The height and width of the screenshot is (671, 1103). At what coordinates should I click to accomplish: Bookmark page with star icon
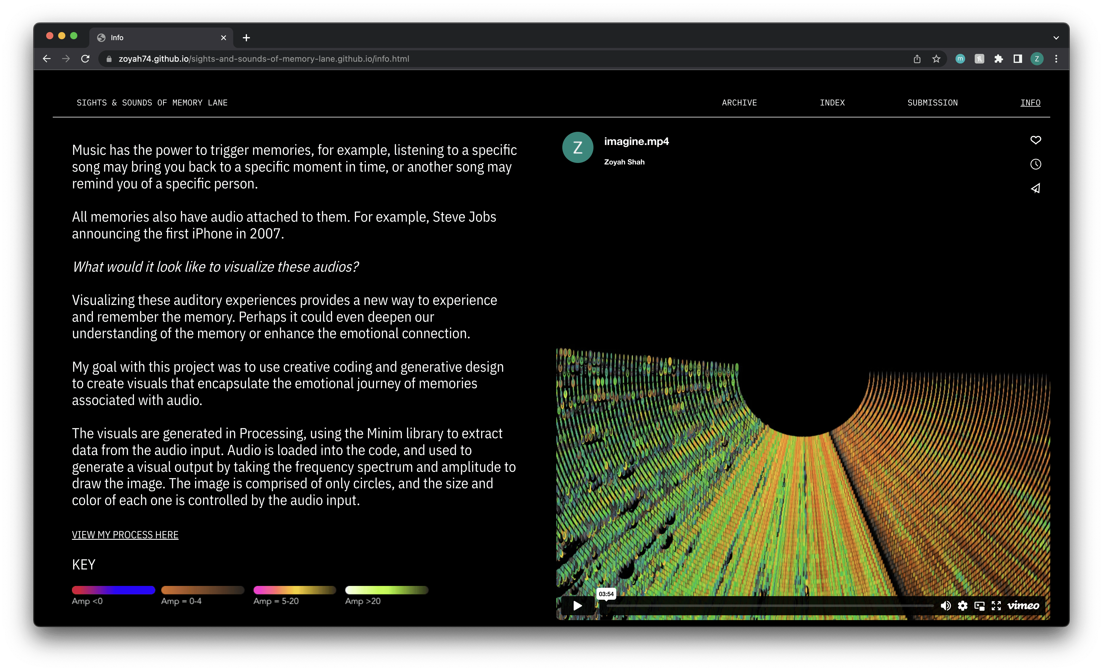click(936, 59)
